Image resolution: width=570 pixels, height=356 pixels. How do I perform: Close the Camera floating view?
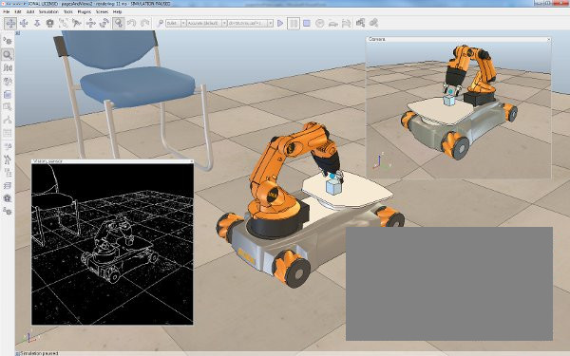point(548,39)
